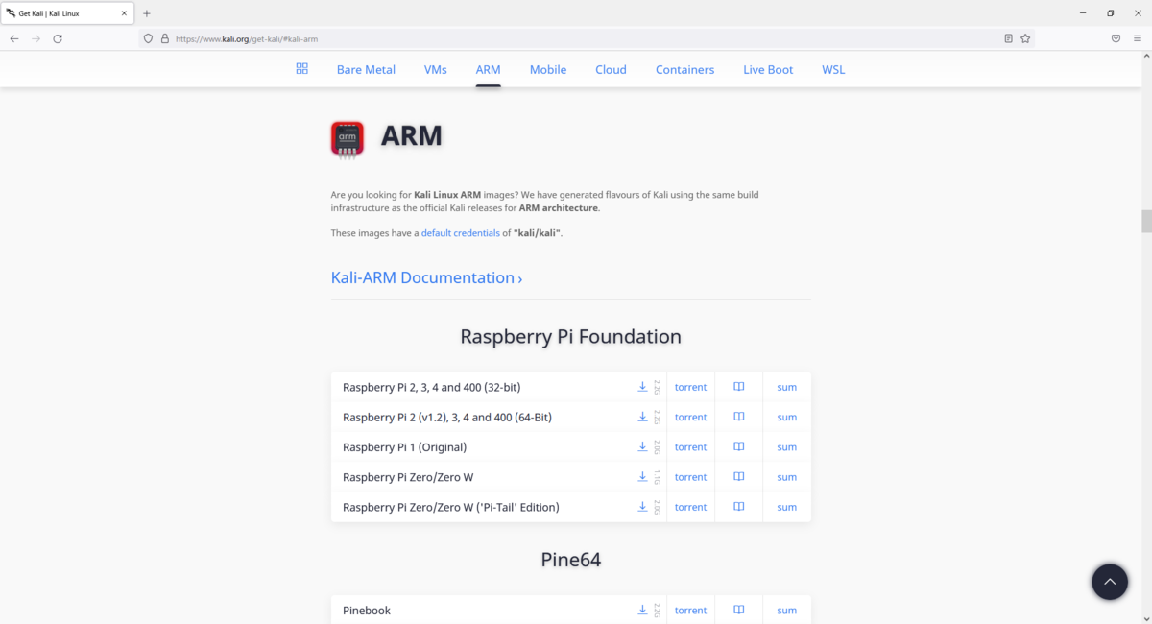Screen dimensions: 1152x624
Task: Click the page vertical scrollbar thumb
Action: click(1145, 221)
